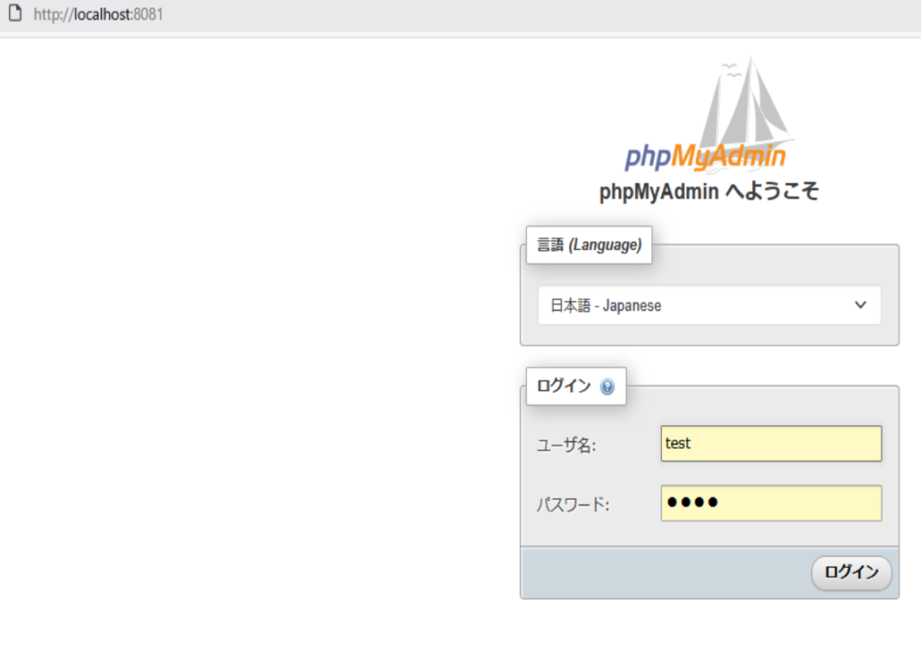Focus the username field containing "test"
Screen dimensions: 921x649
[771, 443]
